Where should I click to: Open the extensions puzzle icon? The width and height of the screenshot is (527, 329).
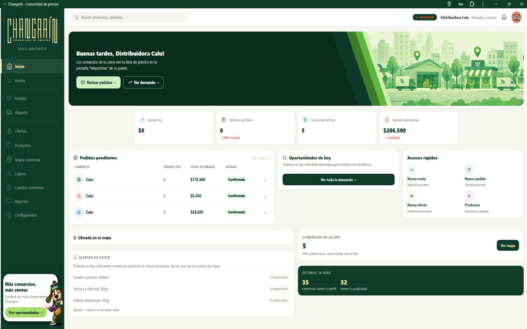coord(472,4)
